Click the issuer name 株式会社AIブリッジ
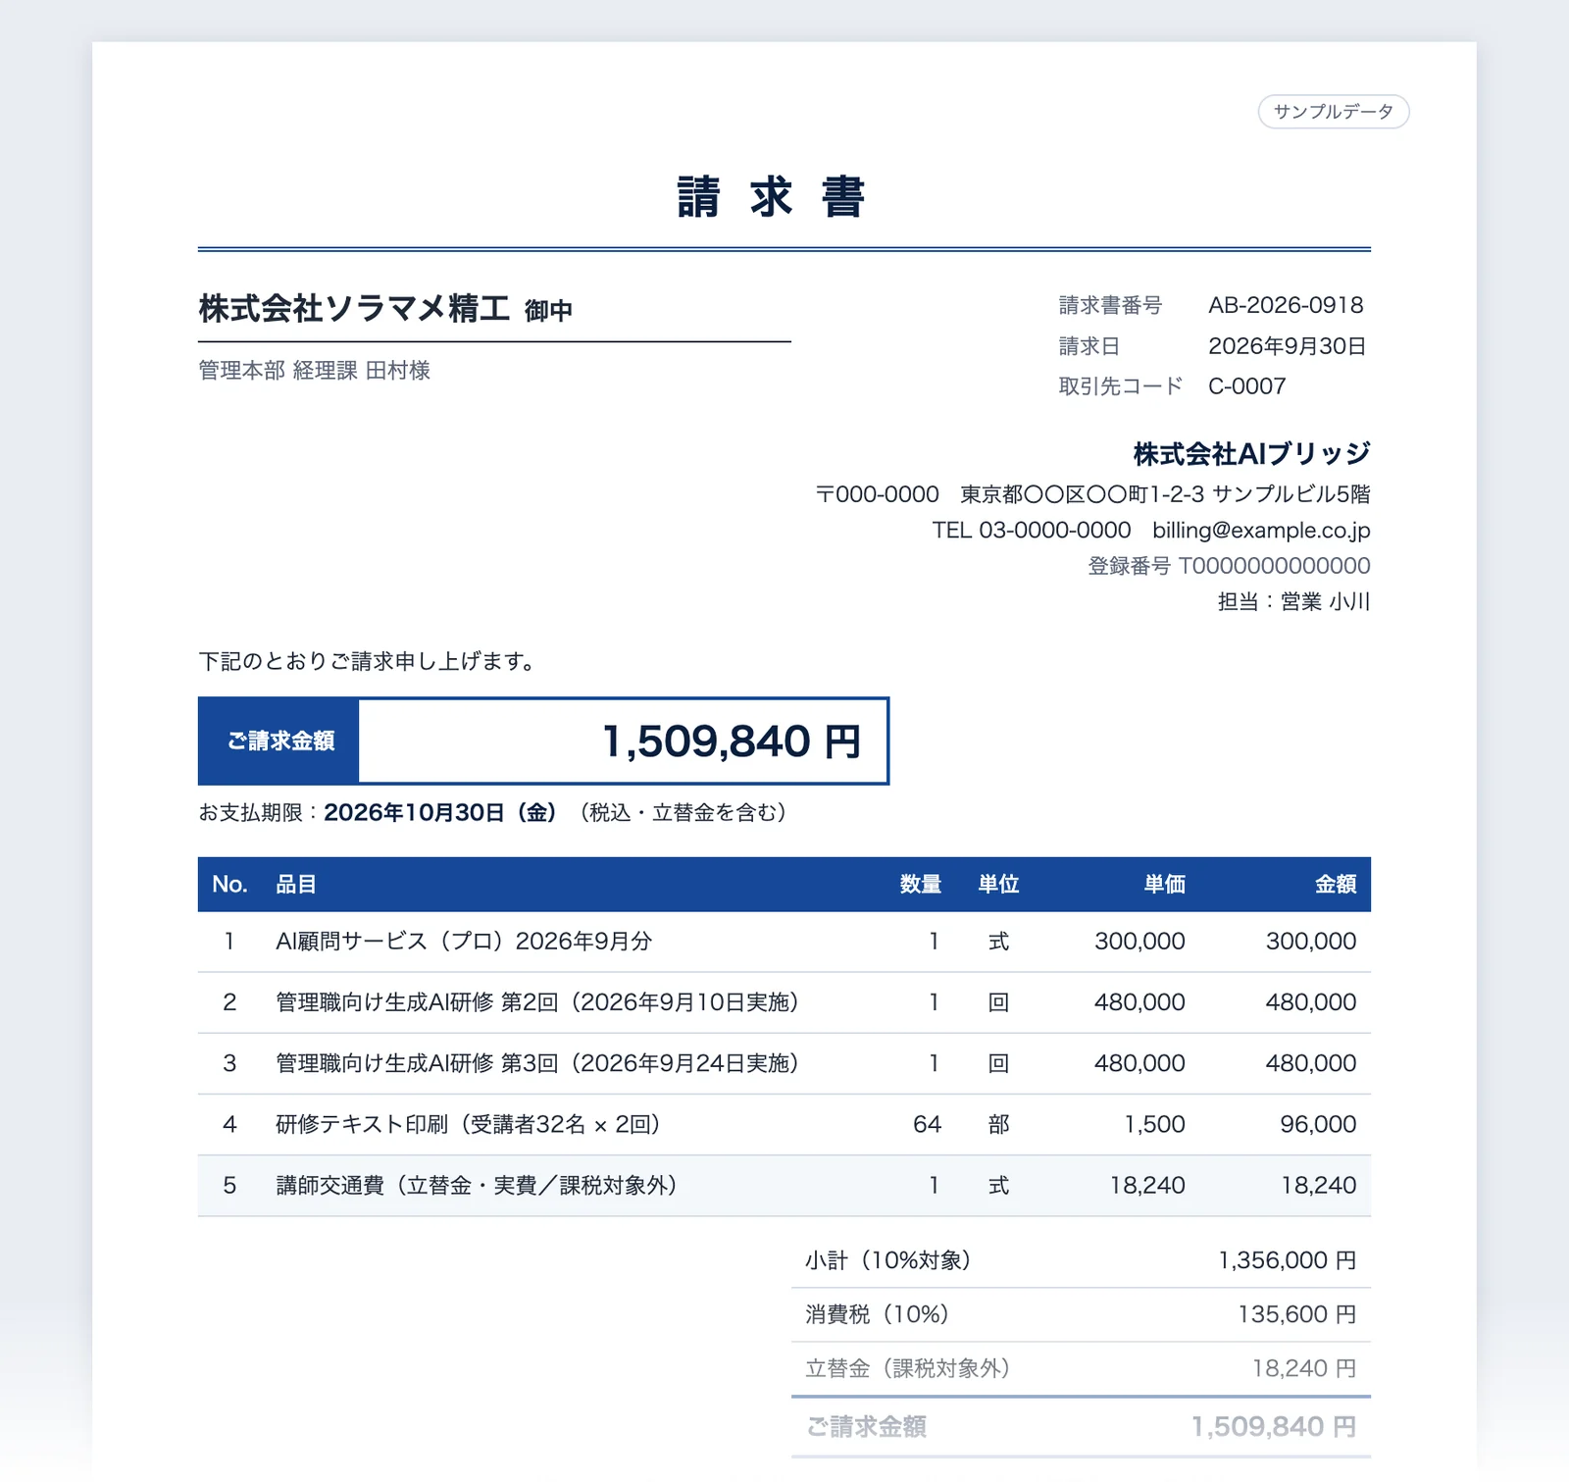The width and height of the screenshot is (1569, 1482). [1251, 454]
